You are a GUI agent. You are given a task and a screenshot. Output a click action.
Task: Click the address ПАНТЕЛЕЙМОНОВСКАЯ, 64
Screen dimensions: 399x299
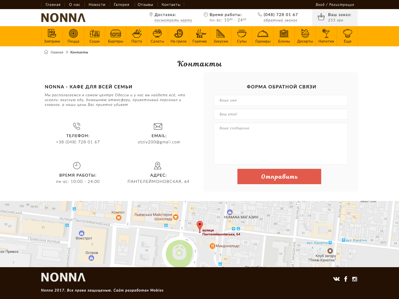click(158, 182)
